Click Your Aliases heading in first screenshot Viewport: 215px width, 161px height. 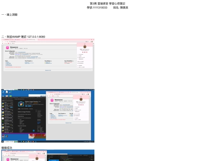48,61
